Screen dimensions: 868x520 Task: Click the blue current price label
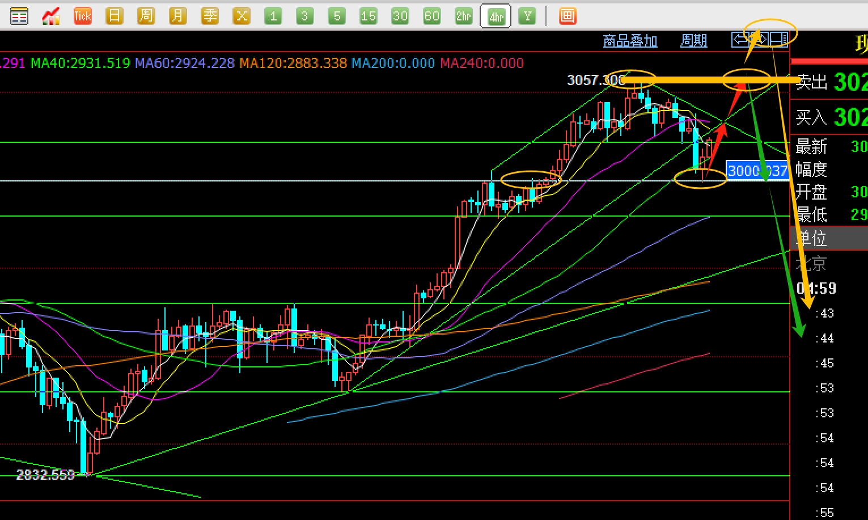coord(757,171)
